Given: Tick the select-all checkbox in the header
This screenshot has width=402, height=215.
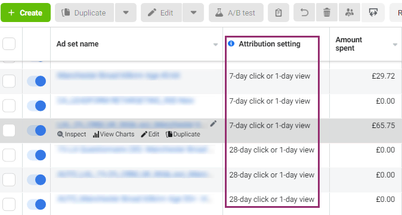Looking at the screenshot, I should coord(9,43).
